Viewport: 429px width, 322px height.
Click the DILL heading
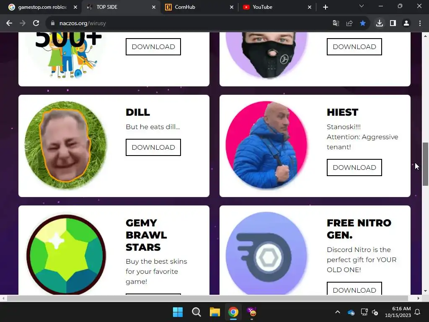138,112
